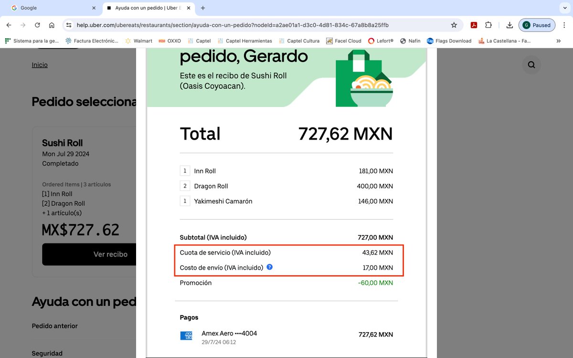
Task: Open Captel Herramientas bookmark
Action: 244,41
